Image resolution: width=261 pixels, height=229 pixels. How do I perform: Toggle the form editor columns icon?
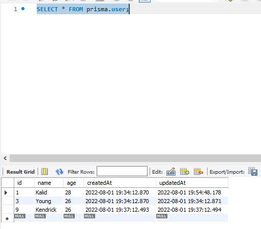pos(44,172)
